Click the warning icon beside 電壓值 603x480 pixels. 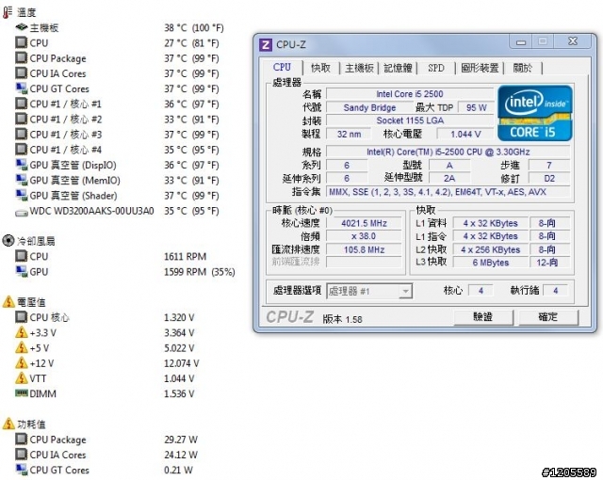click(8, 302)
